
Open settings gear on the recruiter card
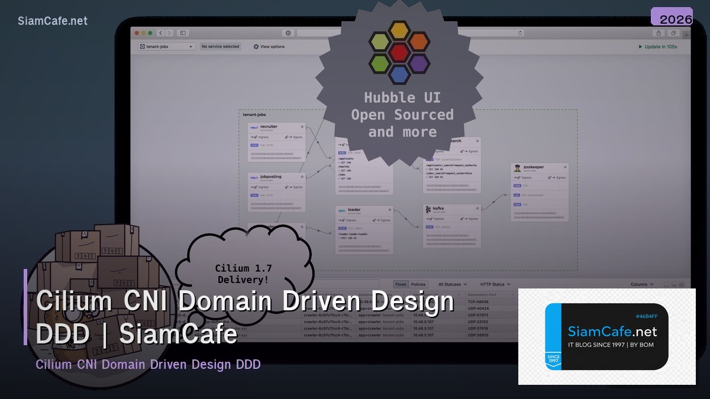point(302,127)
